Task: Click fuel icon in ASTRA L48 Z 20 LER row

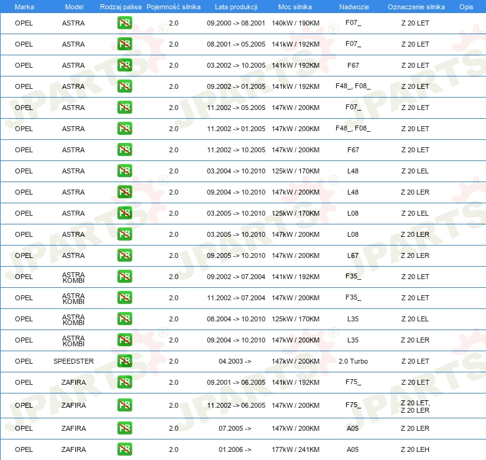Action: coord(124,192)
